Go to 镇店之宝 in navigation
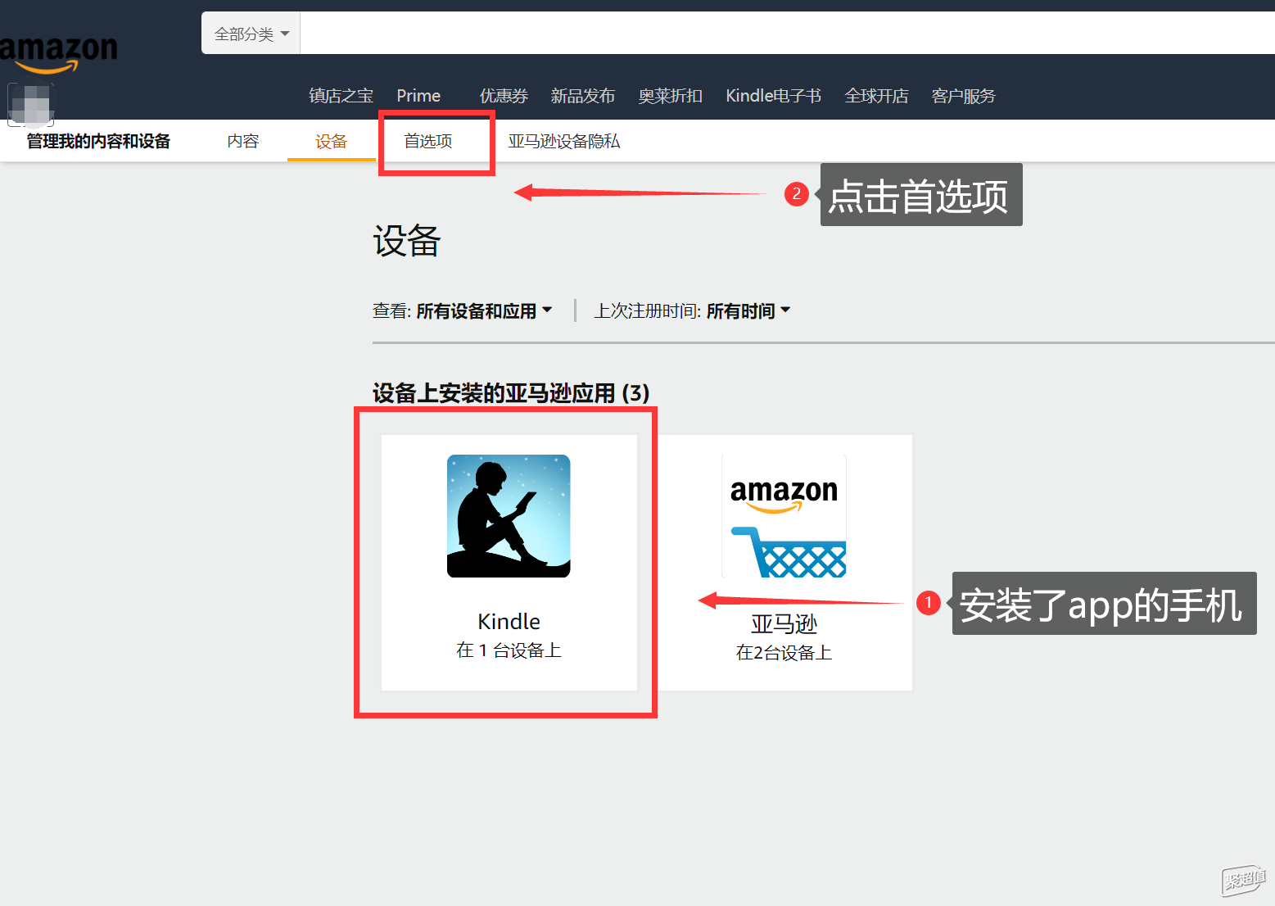The width and height of the screenshot is (1275, 906). 341,96
